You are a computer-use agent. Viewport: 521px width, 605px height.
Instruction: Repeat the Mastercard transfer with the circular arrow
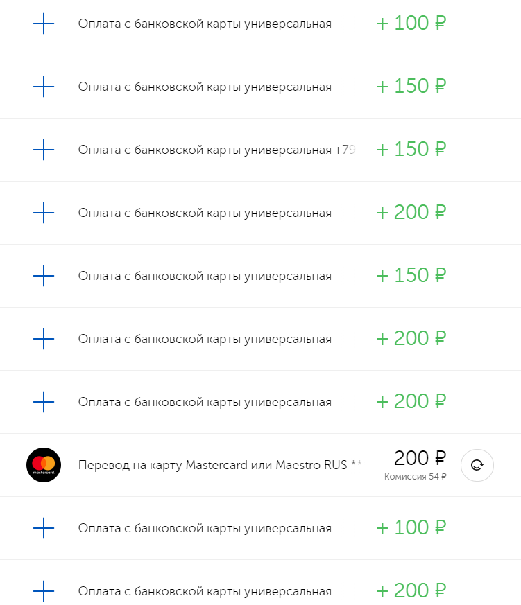(477, 465)
